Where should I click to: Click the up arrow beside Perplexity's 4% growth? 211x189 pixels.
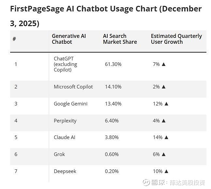pyautogui.click(x=164, y=121)
